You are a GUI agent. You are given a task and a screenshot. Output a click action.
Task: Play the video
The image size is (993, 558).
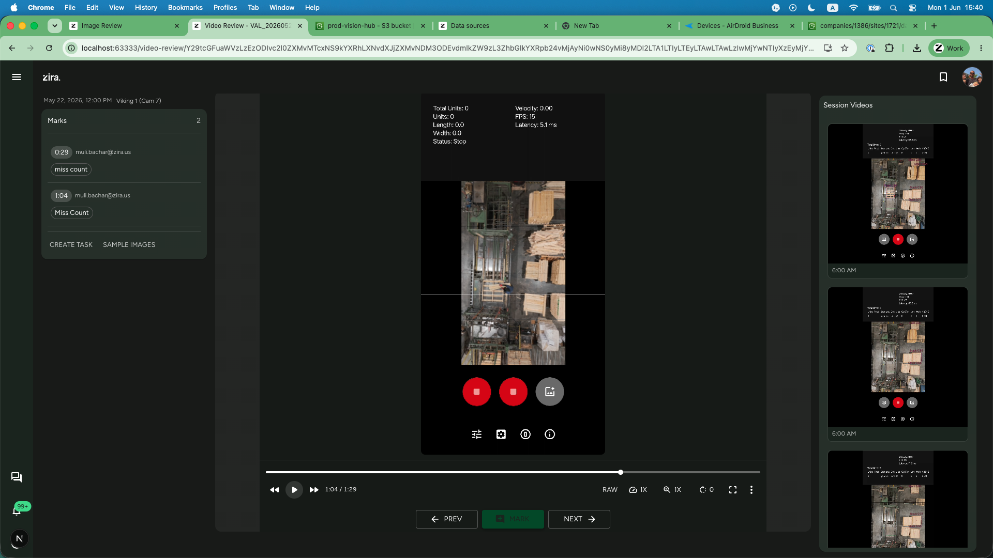pos(294,490)
